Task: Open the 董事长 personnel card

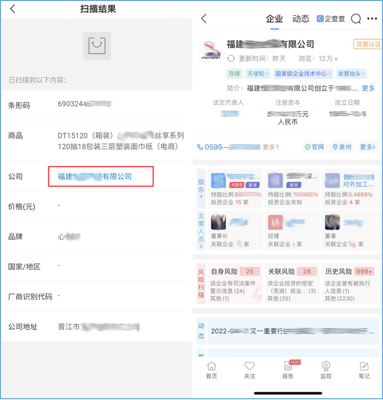Action: click(x=235, y=231)
